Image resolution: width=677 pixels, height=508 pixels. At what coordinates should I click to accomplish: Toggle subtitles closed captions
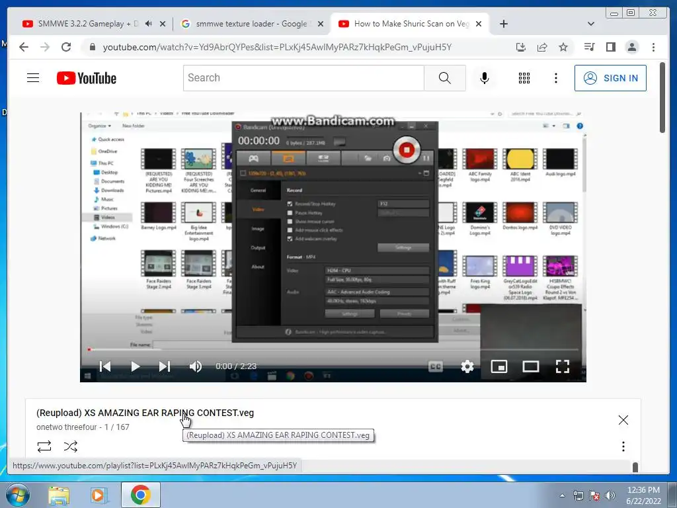435,366
